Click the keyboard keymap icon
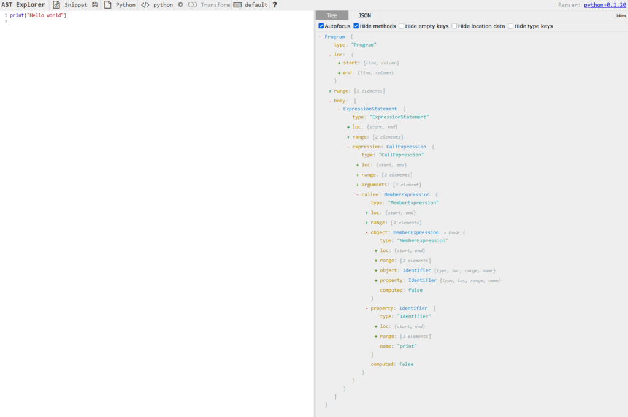 pos(237,5)
